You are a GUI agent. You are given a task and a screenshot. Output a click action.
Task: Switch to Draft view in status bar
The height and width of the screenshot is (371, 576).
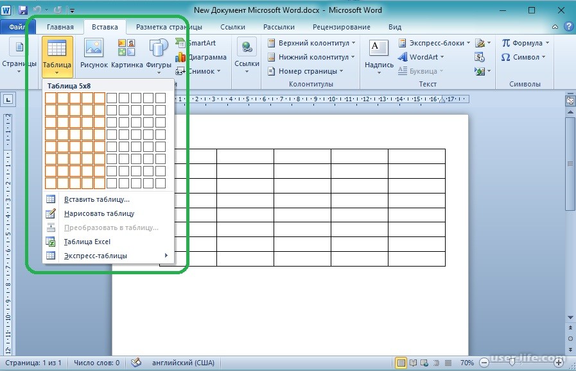click(x=448, y=363)
